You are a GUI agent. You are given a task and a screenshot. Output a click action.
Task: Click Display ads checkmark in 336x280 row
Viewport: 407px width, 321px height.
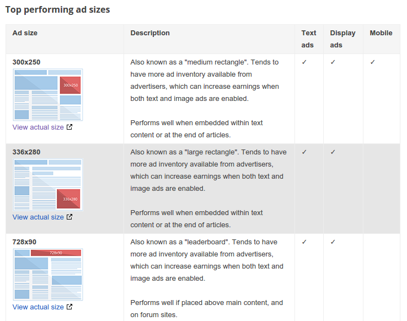click(333, 152)
